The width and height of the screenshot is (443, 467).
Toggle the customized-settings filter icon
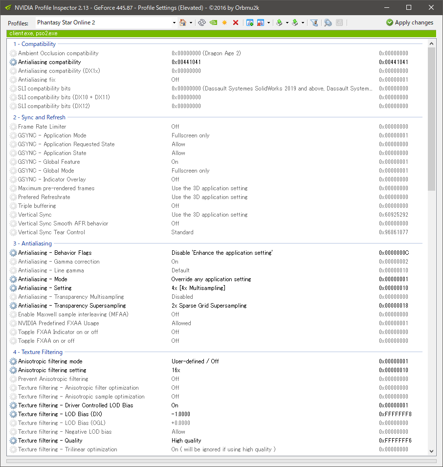pyautogui.click(x=314, y=22)
